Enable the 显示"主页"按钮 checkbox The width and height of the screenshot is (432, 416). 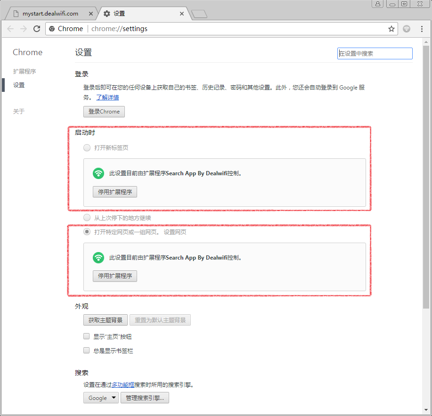pos(87,336)
